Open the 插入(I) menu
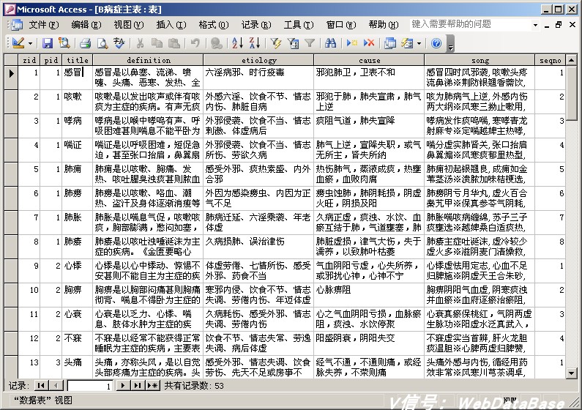The image size is (582, 410). pos(171,24)
